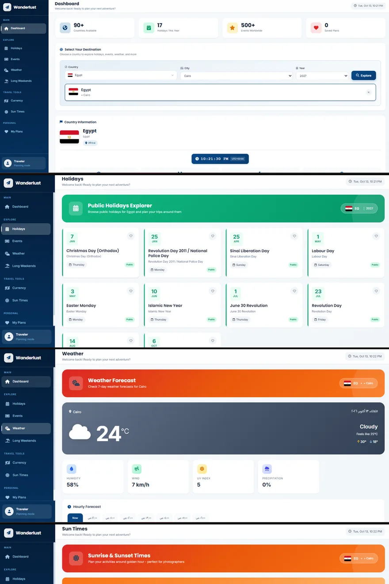Click the EG Cairo badge in the Weather banner
This screenshot has width=389, height=584.
(358, 383)
